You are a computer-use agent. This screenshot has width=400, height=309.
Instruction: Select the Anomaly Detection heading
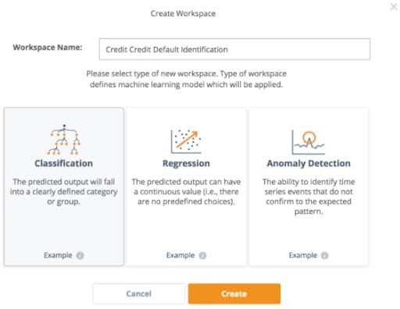pyautogui.click(x=309, y=163)
